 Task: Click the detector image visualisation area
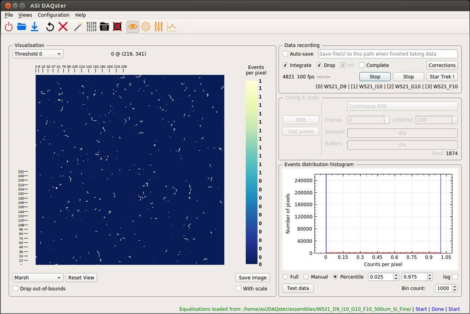click(130, 170)
